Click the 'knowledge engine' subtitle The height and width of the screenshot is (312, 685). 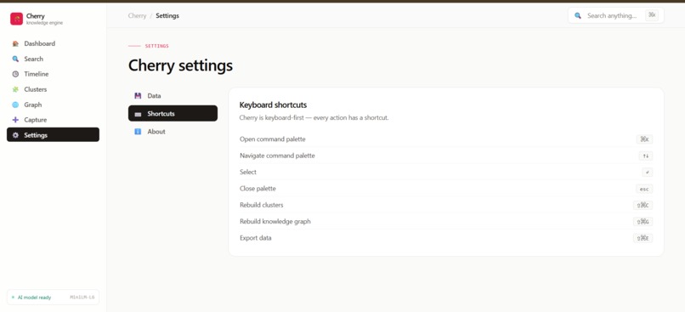pyautogui.click(x=44, y=23)
